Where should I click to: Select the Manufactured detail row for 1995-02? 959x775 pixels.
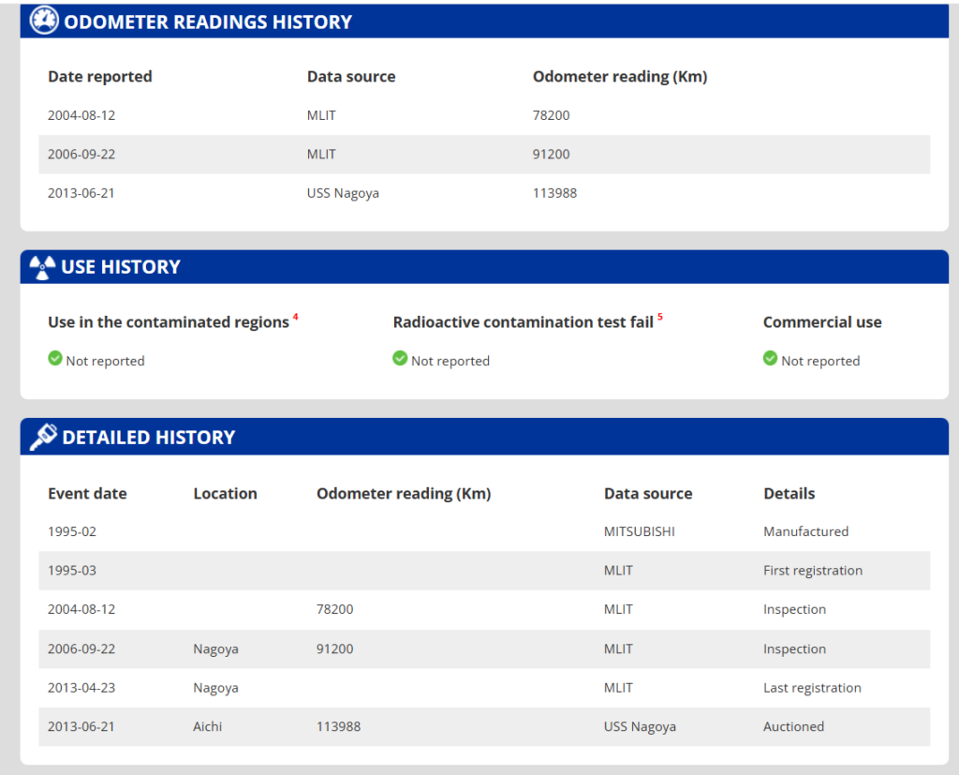coord(484,531)
